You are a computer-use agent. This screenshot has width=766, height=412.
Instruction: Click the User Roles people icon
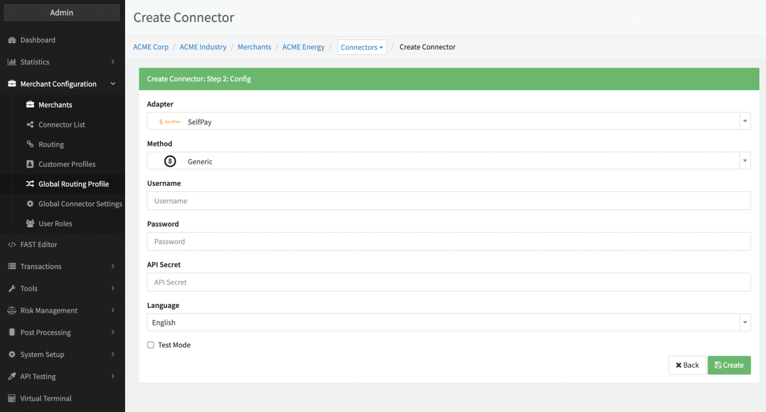coord(30,224)
